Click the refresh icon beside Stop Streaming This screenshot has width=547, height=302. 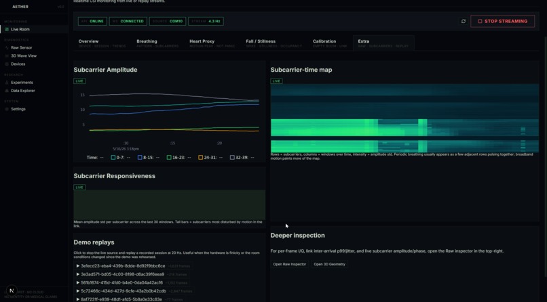coord(464,21)
